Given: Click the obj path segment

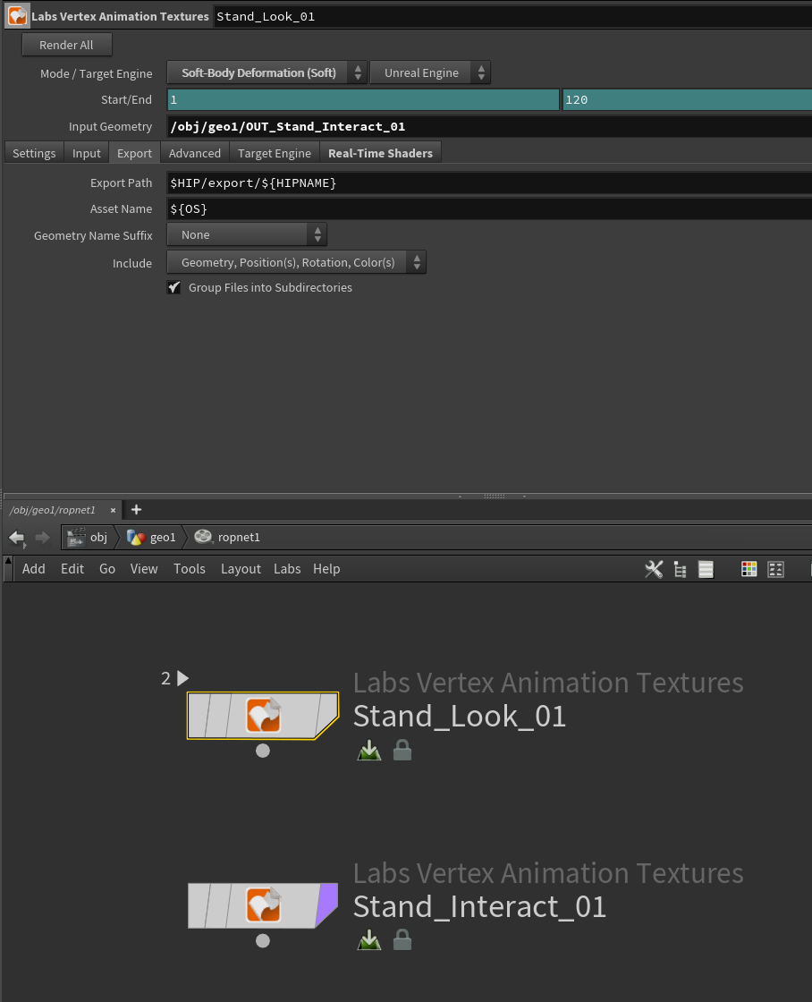Looking at the screenshot, I should tap(89, 537).
